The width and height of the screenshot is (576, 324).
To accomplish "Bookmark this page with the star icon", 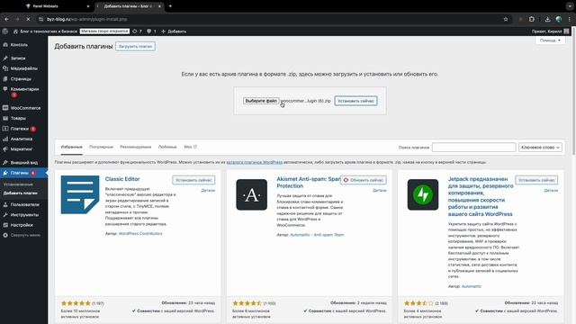I will pos(506,19).
